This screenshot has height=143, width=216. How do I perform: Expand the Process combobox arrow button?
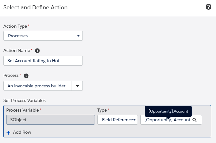click(x=77, y=86)
